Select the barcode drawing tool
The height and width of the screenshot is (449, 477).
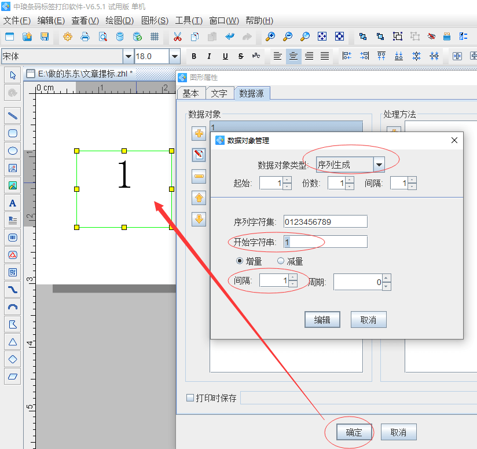[x=13, y=238]
